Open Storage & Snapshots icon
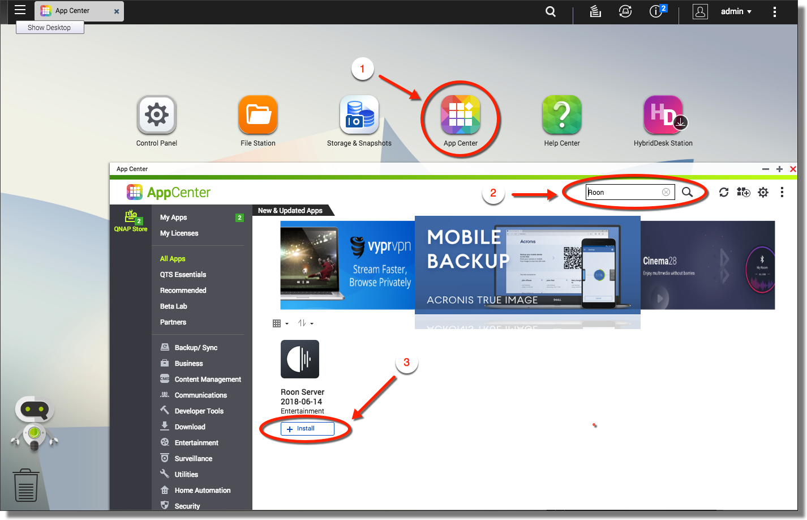Screen dimensions: 807x520 pos(359,115)
